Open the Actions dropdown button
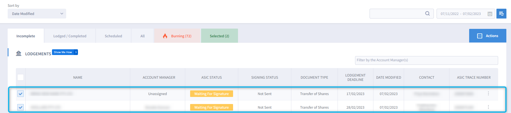 click(x=487, y=36)
